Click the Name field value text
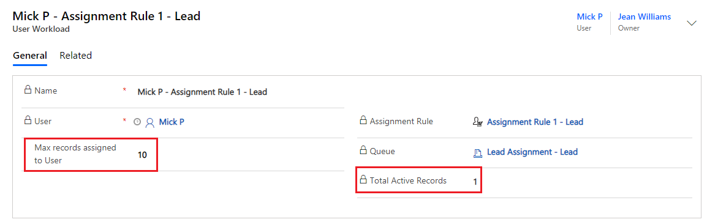The width and height of the screenshot is (707, 222). [x=202, y=92]
